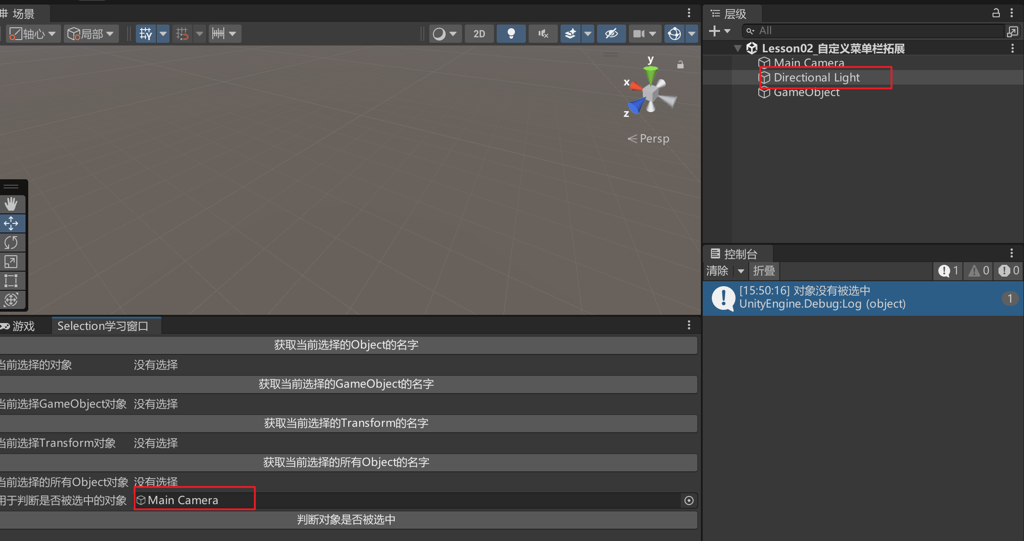Toggle 2D view mode
Screen dimensions: 1024x541
click(x=479, y=34)
